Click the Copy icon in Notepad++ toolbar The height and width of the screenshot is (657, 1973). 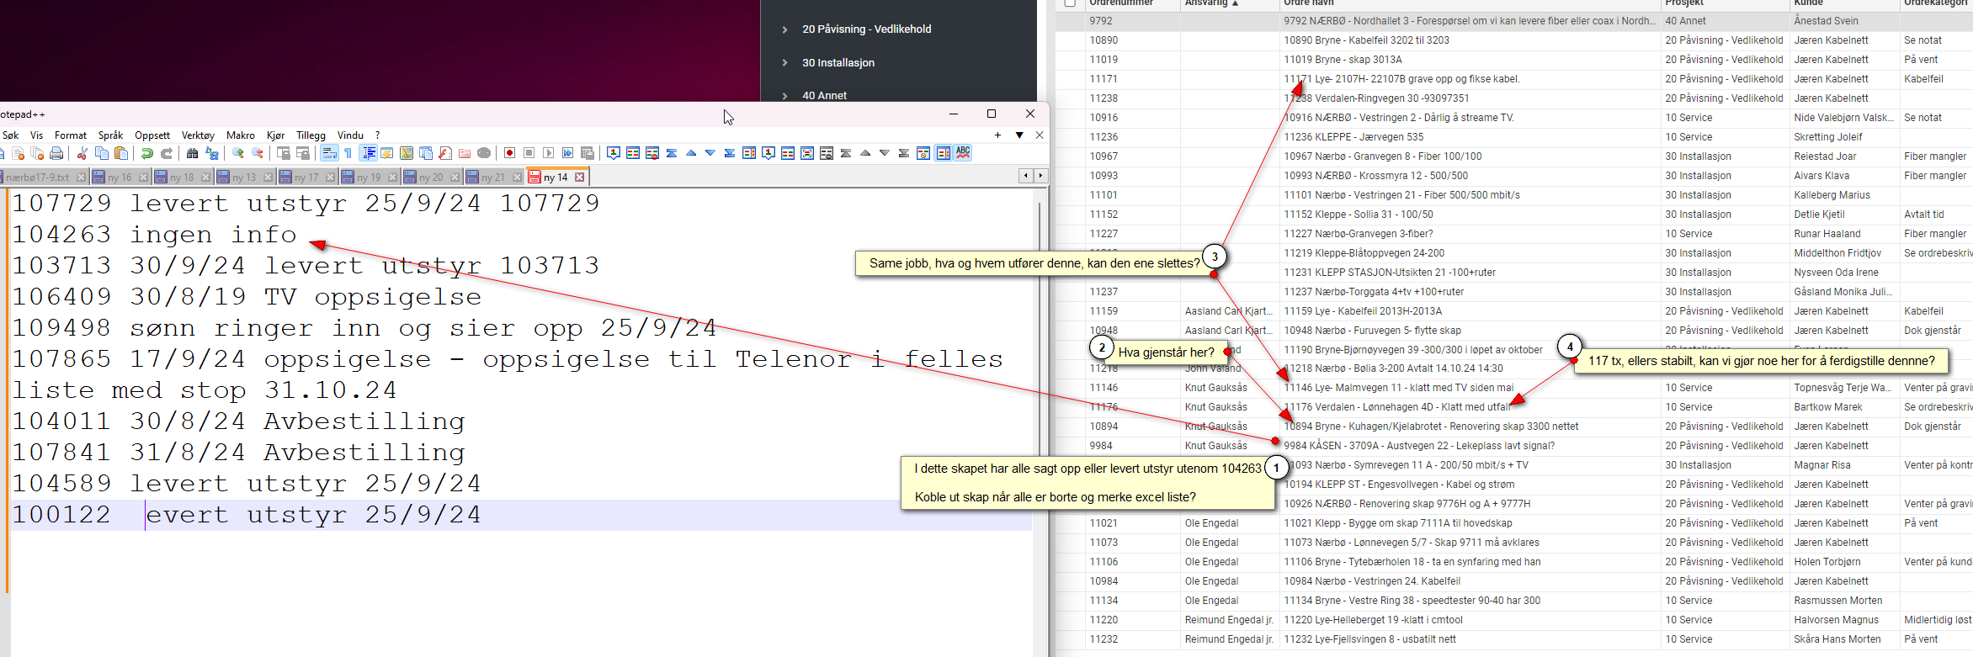pyautogui.click(x=102, y=153)
